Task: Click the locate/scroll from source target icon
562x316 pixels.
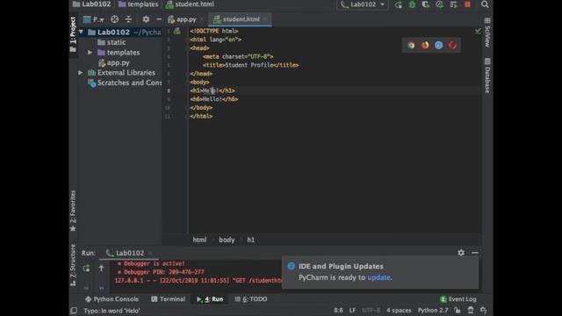Action: click(114, 19)
